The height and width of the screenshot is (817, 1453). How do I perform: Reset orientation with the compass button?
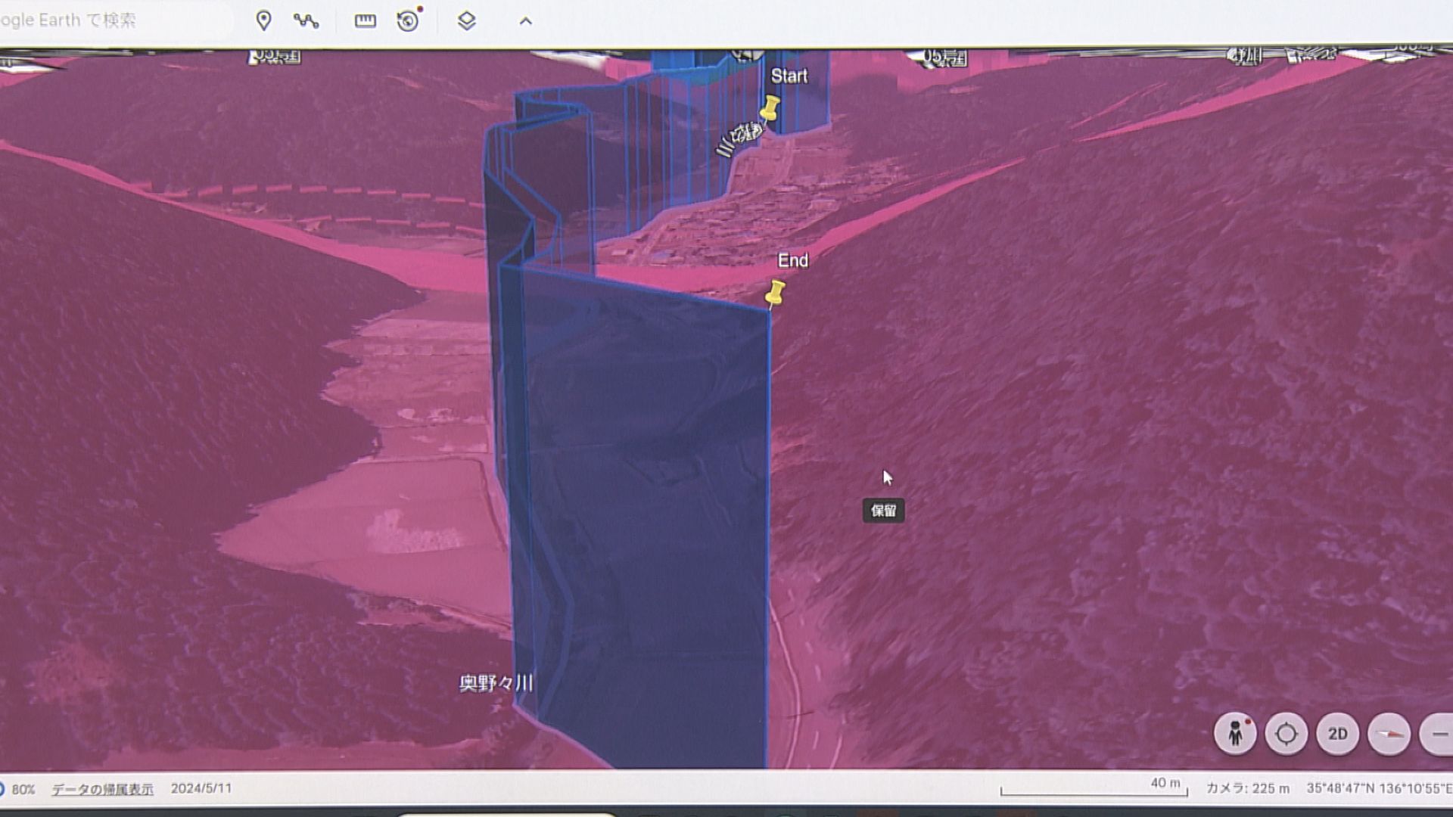click(x=1389, y=733)
